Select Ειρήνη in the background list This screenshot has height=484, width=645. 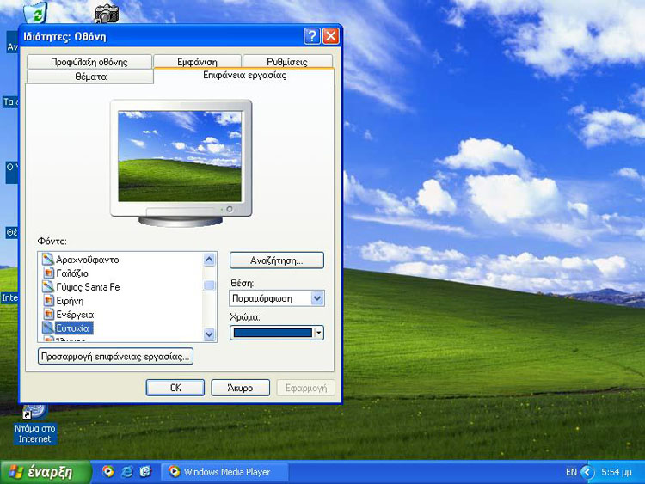click(70, 301)
